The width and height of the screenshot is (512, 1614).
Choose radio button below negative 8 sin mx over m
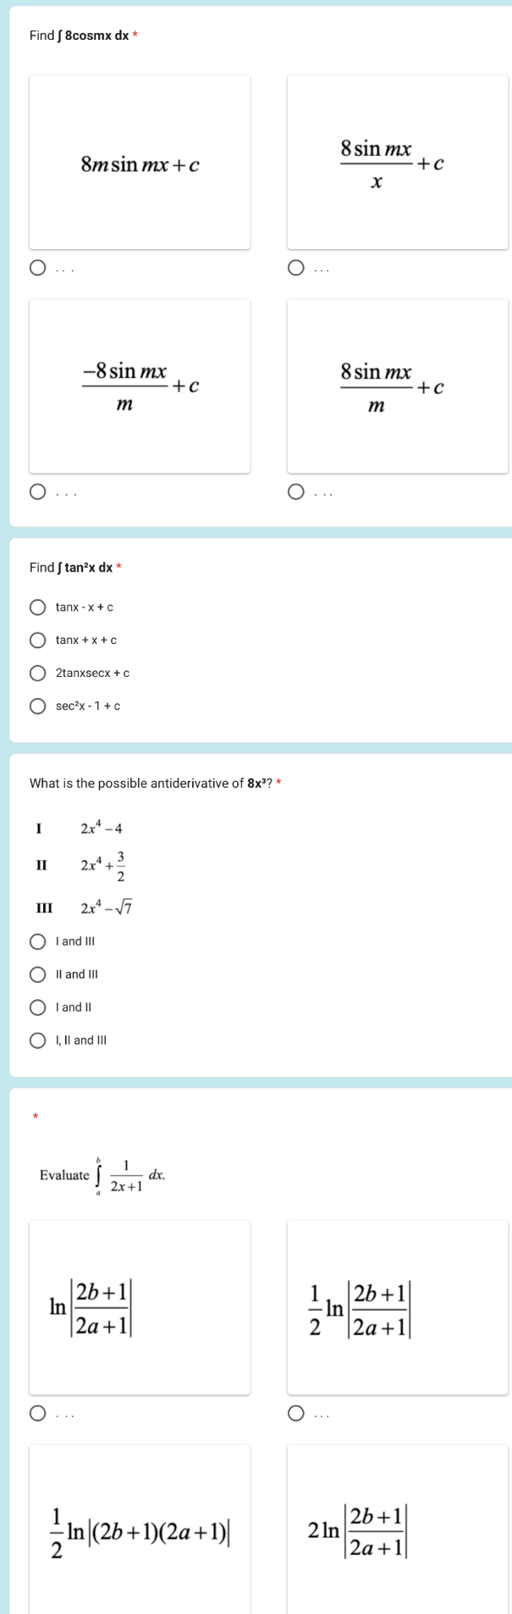[x=38, y=493]
